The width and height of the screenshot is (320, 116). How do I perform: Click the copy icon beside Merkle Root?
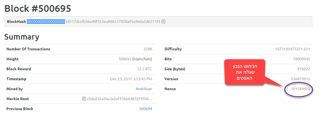84,99
